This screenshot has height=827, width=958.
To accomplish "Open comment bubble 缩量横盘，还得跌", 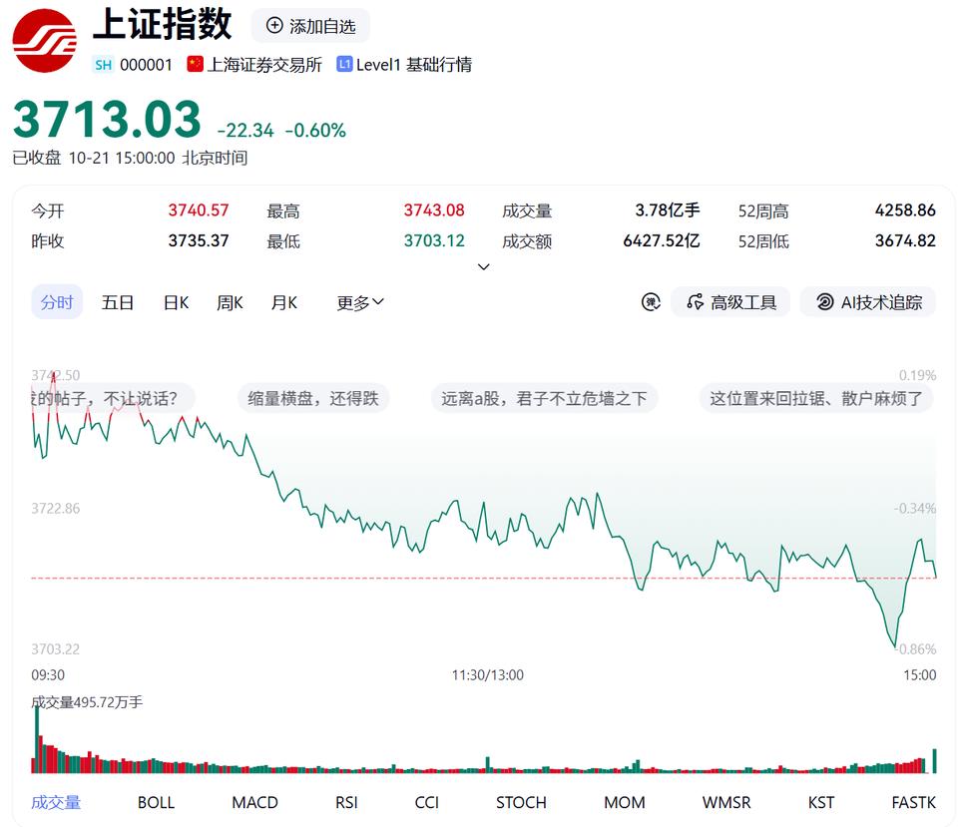I will coord(313,399).
